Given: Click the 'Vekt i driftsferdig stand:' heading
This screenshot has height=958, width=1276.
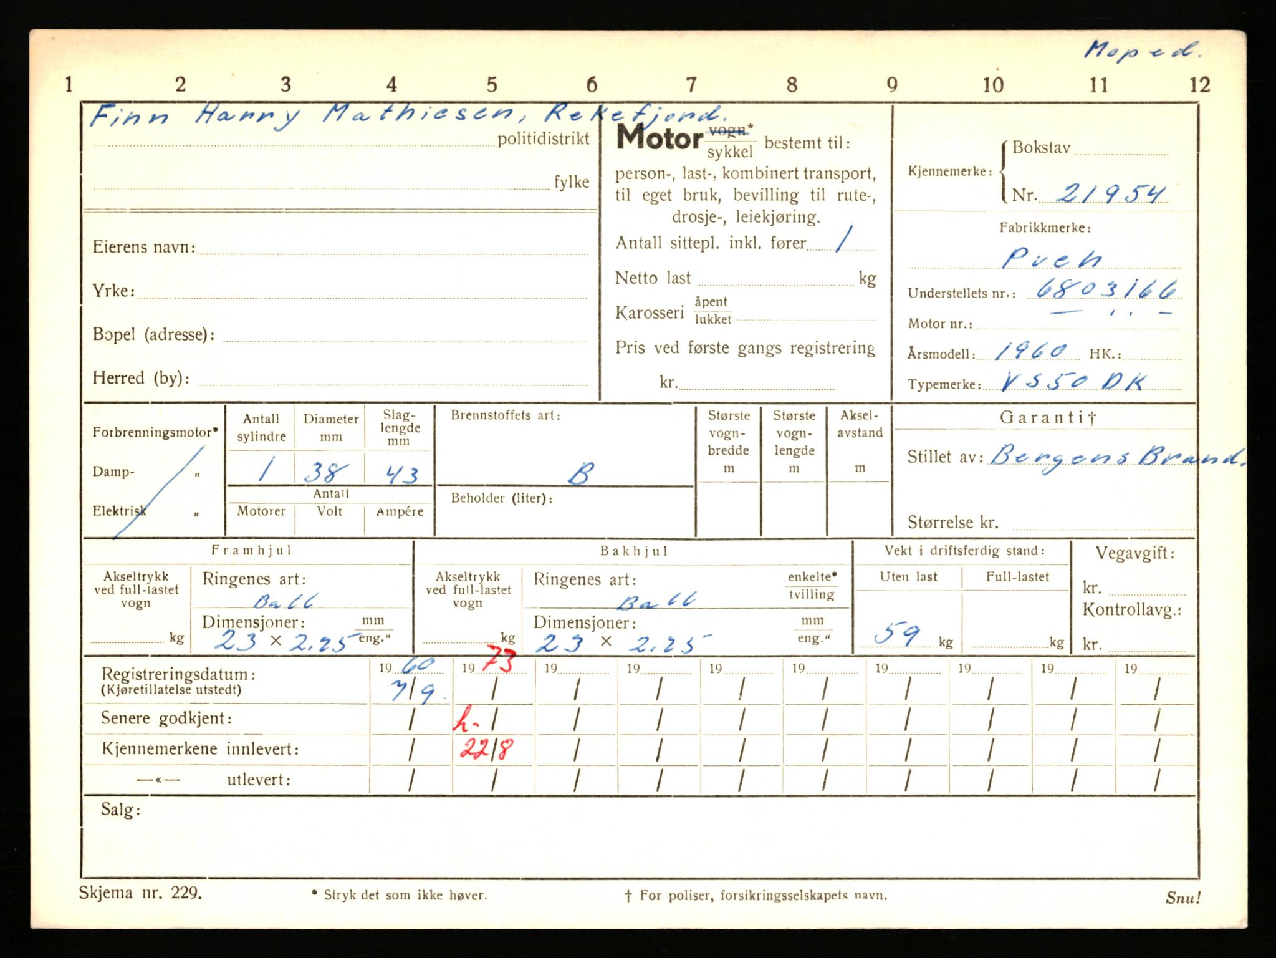Looking at the screenshot, I should coord(964,551).
